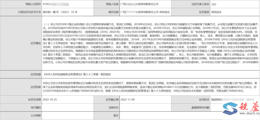260x120 pixels.
Task: Click the 案件名称 label cell
Action: [107, 12]
